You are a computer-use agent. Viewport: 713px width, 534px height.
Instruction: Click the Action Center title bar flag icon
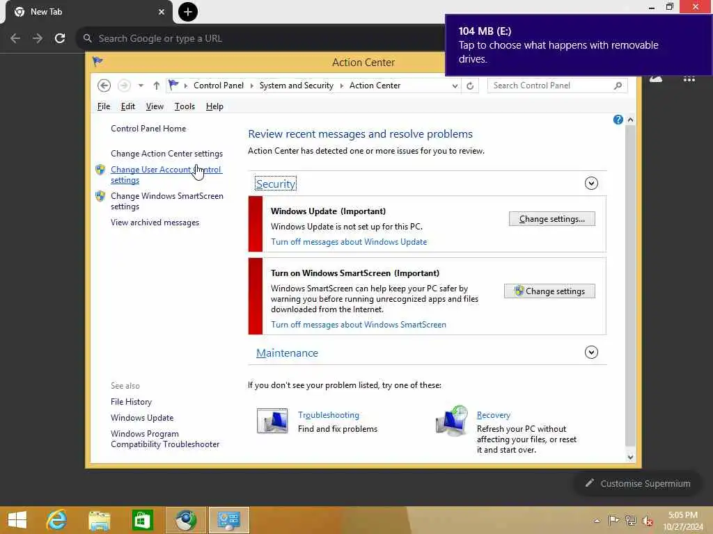pyautogui.click(x=97, y=61)
